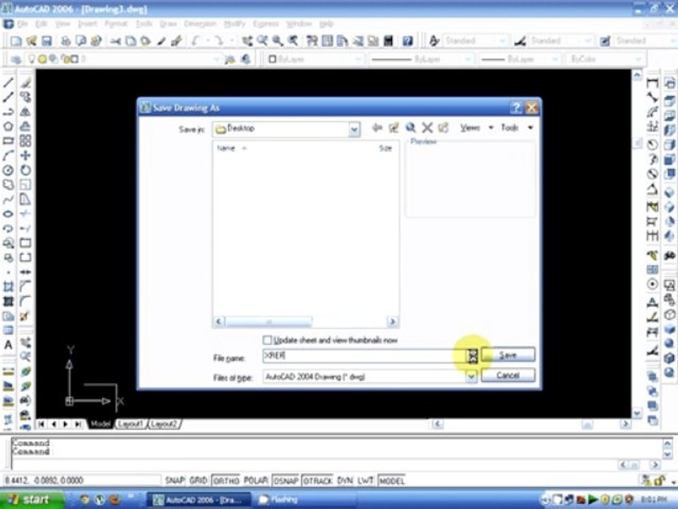Click the Windows start button

coord(31,500)
